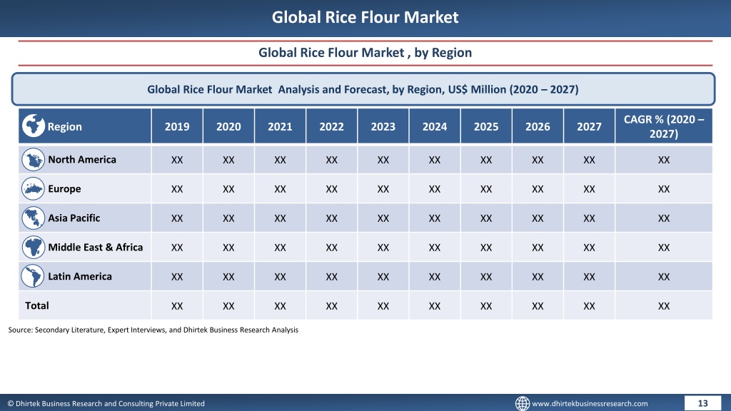The width and height of the screenshot is (731, 411).
Task: Click the Source citation text line
Action: coord(153,330)
